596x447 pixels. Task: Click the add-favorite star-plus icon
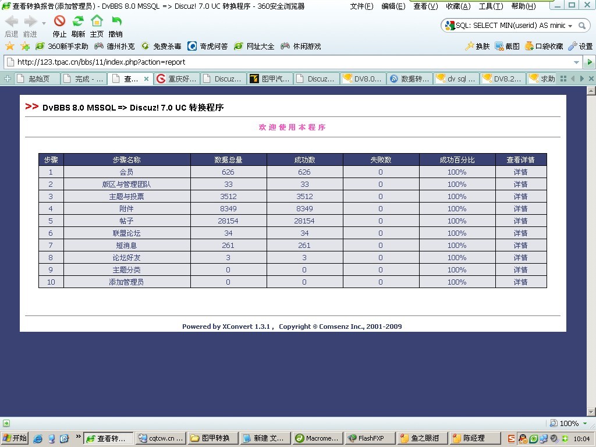tap(25, 47)
